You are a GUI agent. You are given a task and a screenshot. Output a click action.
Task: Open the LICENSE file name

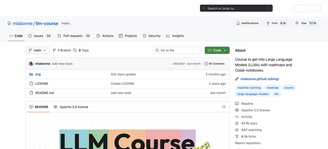click(x=42, y=83)
